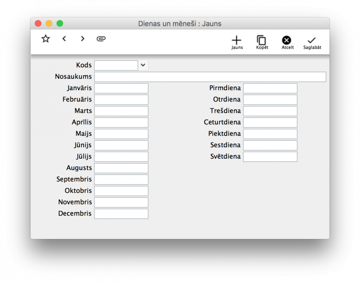The image size is (360, 282).
Task: Save the record with Saglabāt
Action: 312,42
